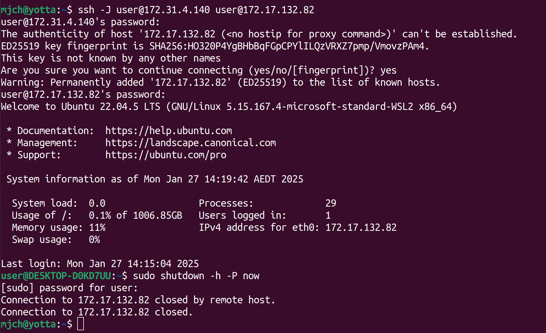Click the 'System information as of' date line

(155, 179)
